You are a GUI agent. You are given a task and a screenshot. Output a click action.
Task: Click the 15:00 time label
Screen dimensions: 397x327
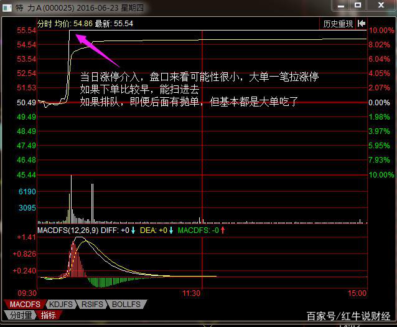[357, 293]
